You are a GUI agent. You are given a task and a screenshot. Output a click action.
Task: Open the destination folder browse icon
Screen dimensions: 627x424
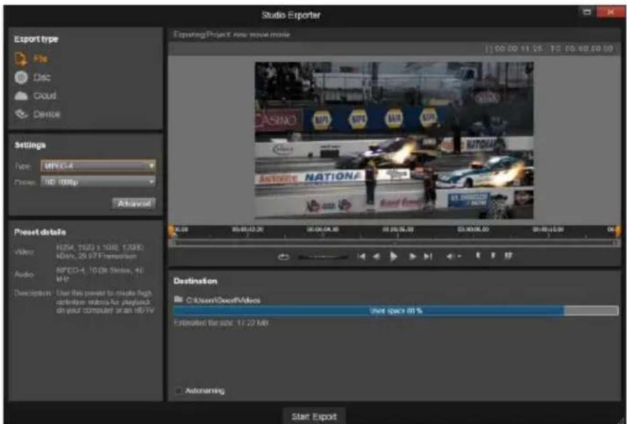(x=179, y=300)
